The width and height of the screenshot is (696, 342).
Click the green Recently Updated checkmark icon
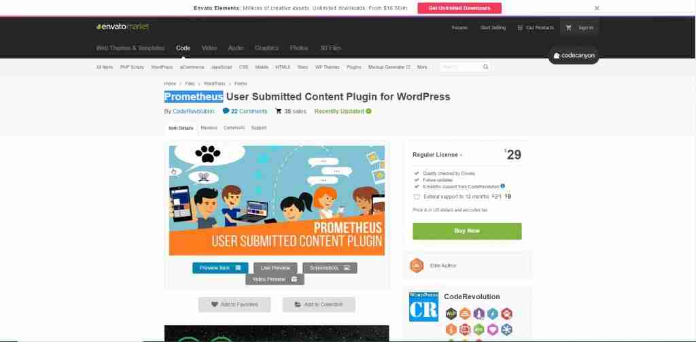(368, 111)
